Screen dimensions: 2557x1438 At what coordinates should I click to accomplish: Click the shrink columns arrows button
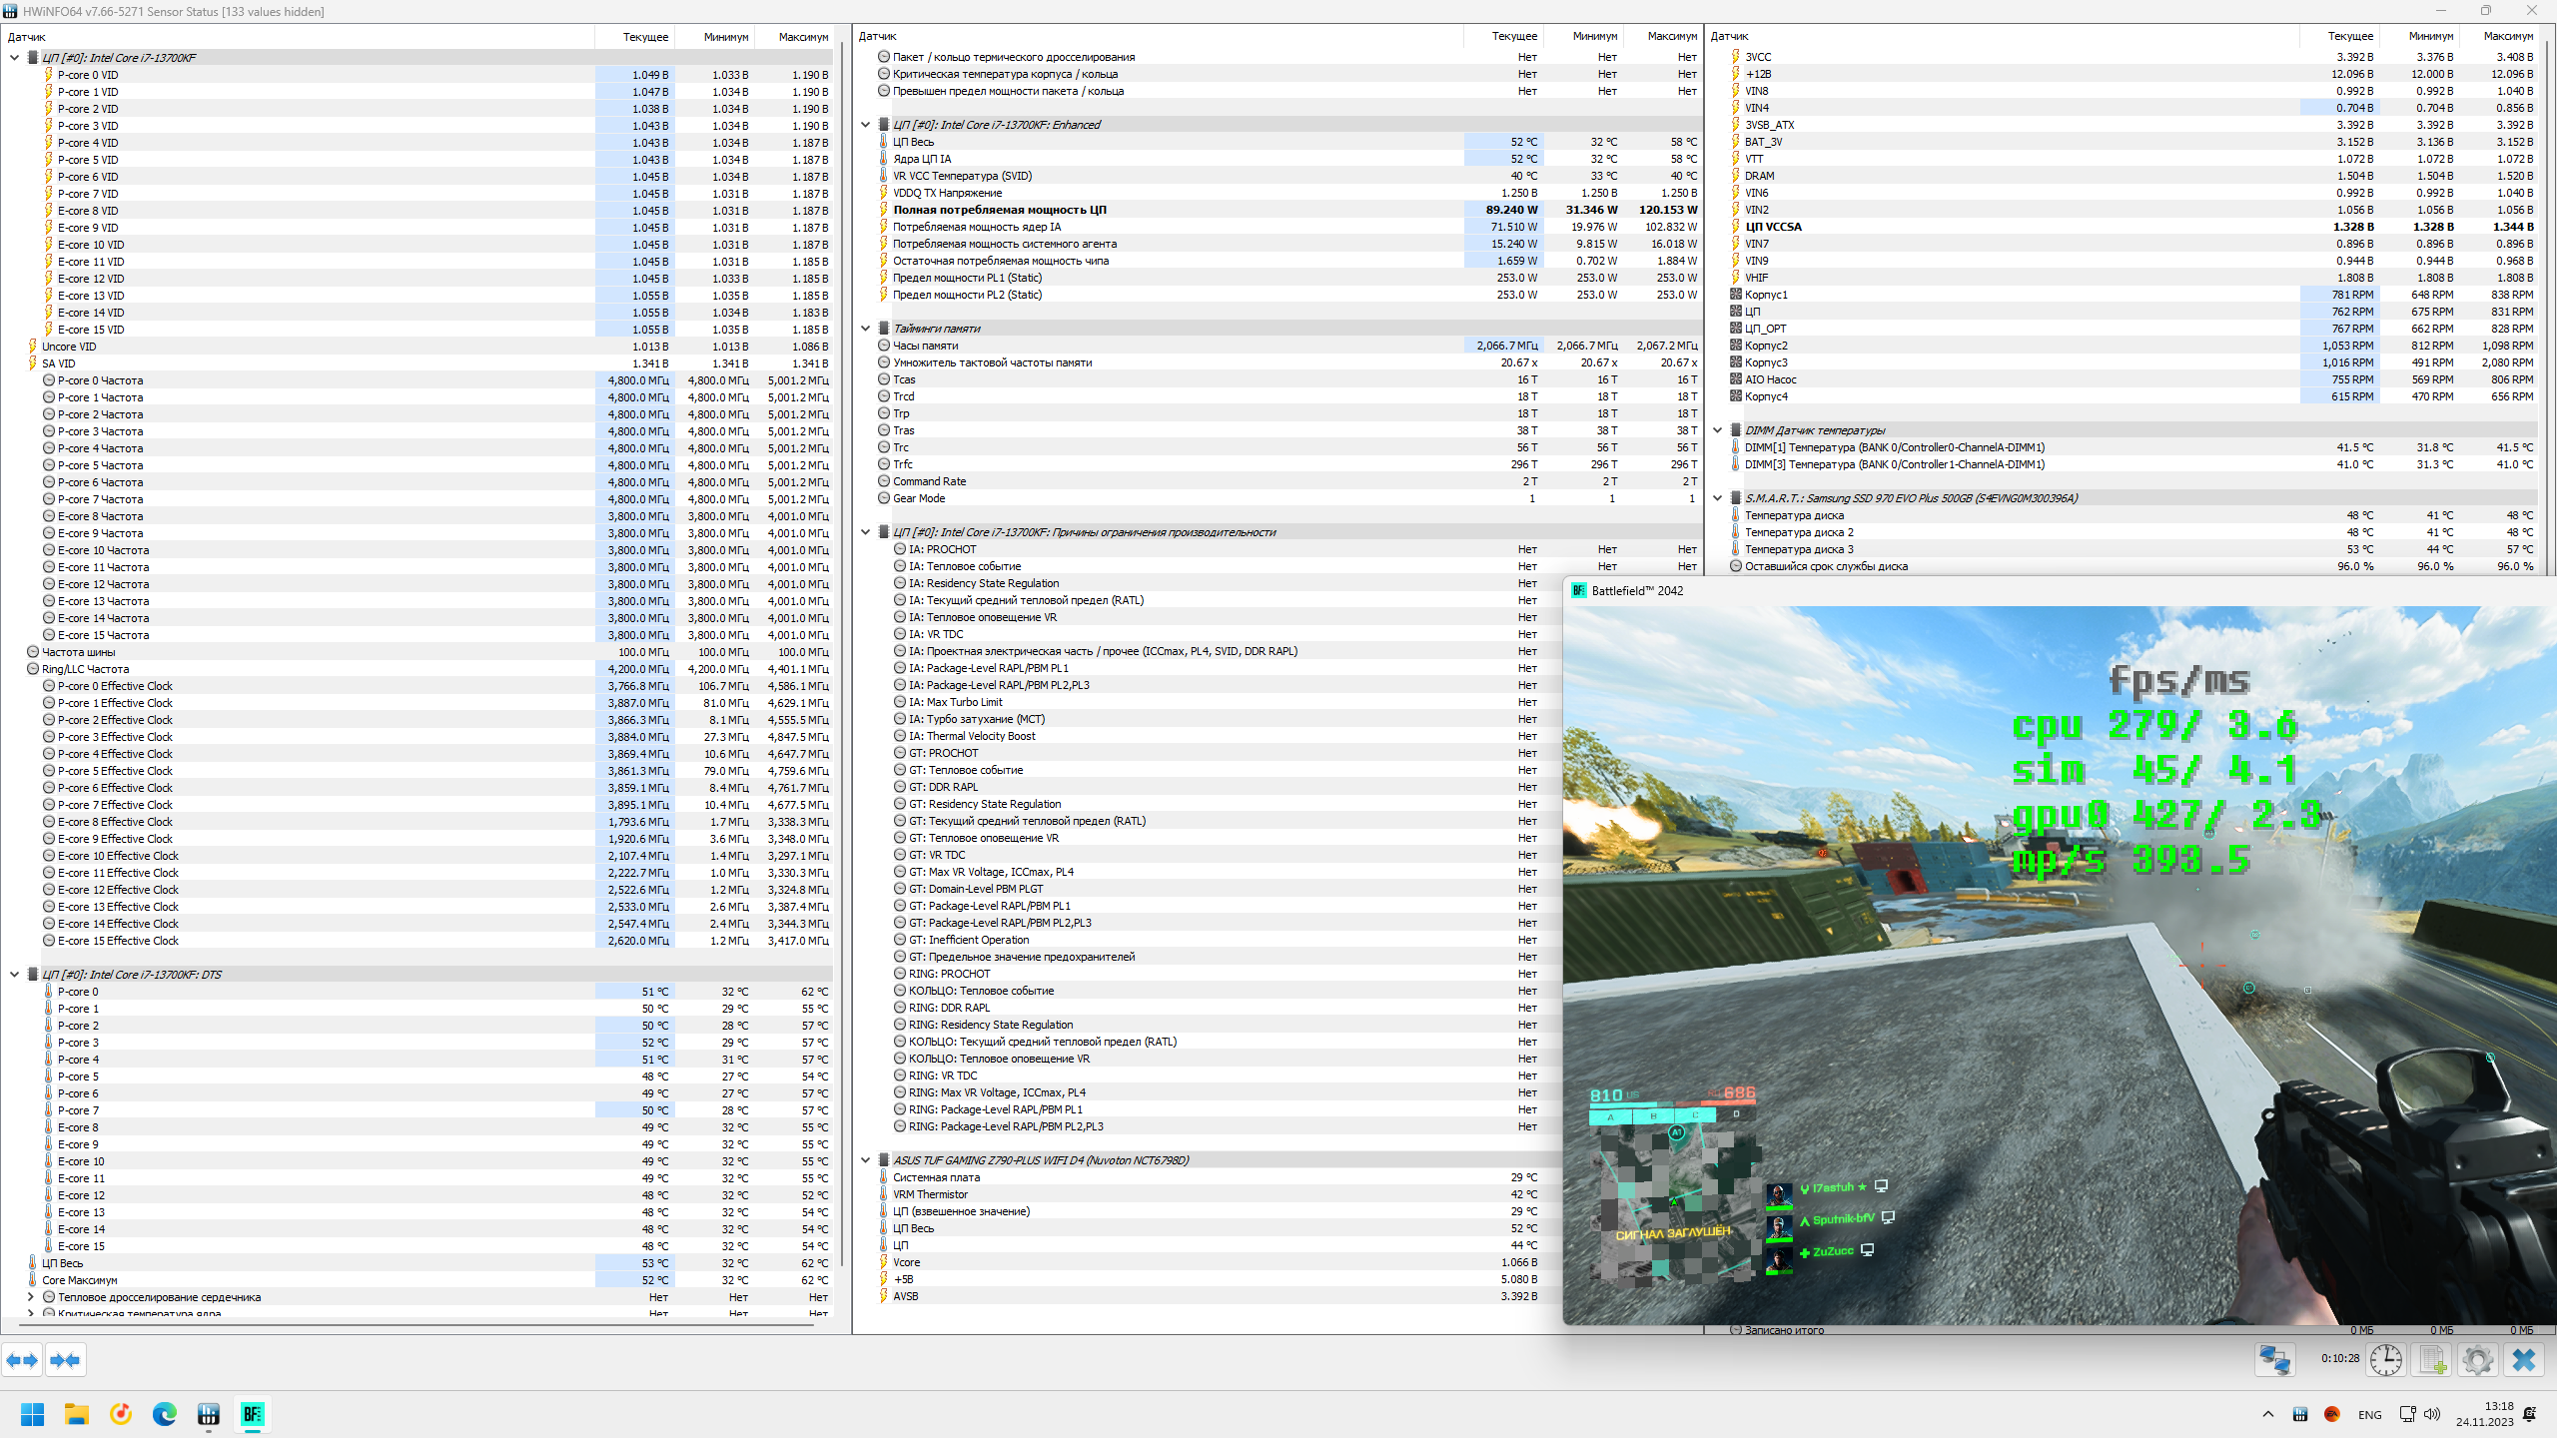65,1360
